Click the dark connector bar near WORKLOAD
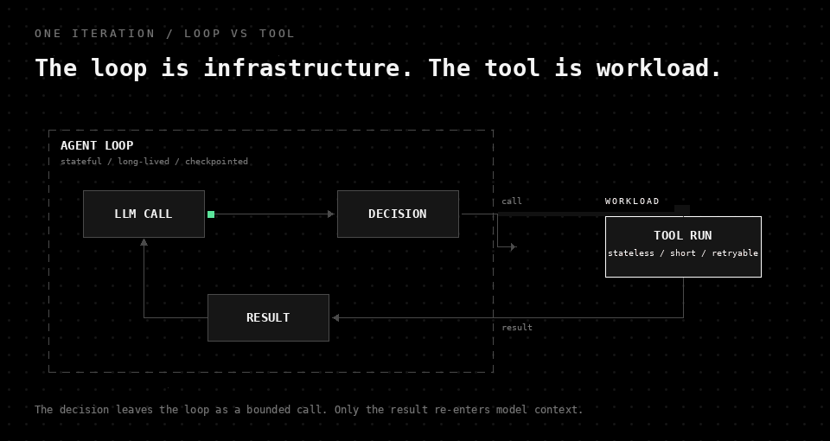 [x=586, y=214]
